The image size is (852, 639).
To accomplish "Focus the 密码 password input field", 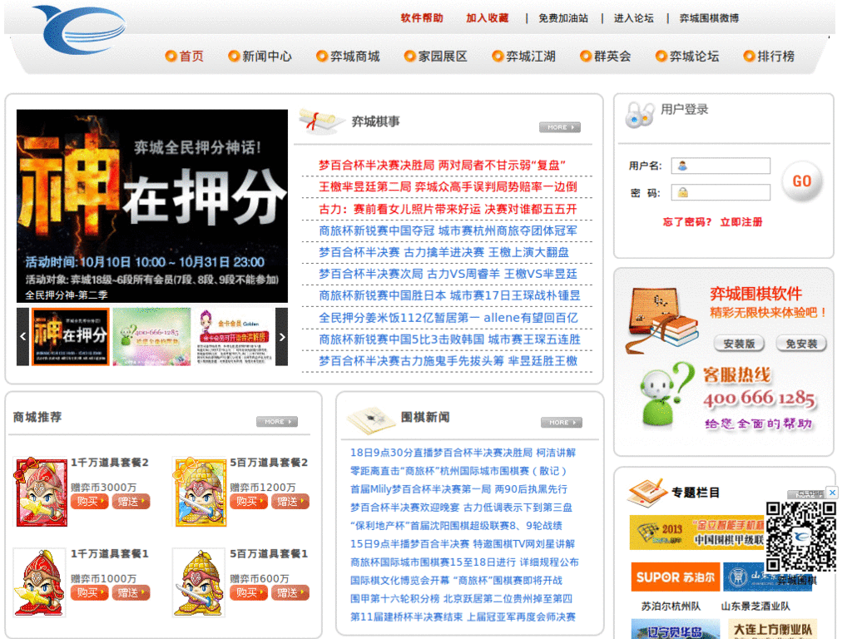I will coord(721,192).
